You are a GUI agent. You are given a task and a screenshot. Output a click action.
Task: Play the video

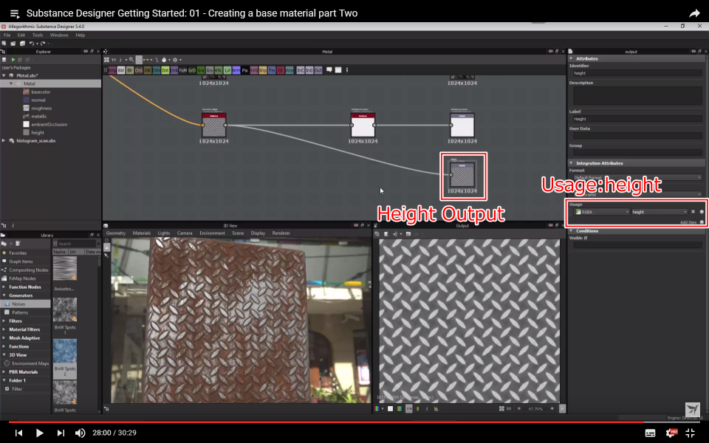coord(39,433)
